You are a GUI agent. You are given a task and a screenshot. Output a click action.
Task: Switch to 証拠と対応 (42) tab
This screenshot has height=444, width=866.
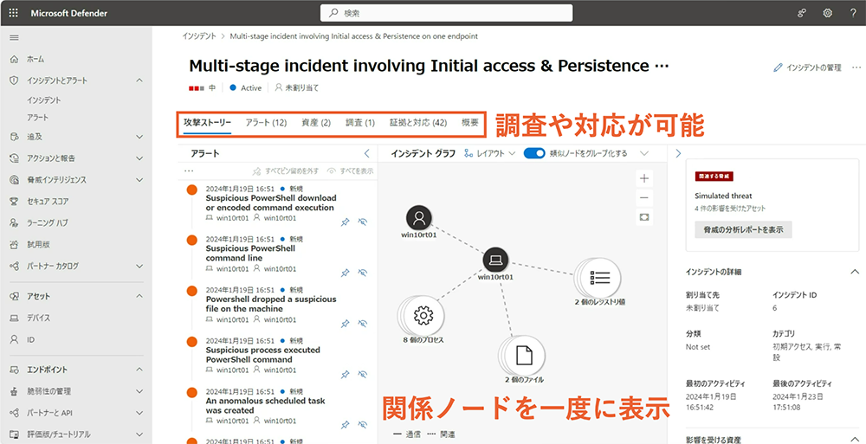click(x=418, y=123)
